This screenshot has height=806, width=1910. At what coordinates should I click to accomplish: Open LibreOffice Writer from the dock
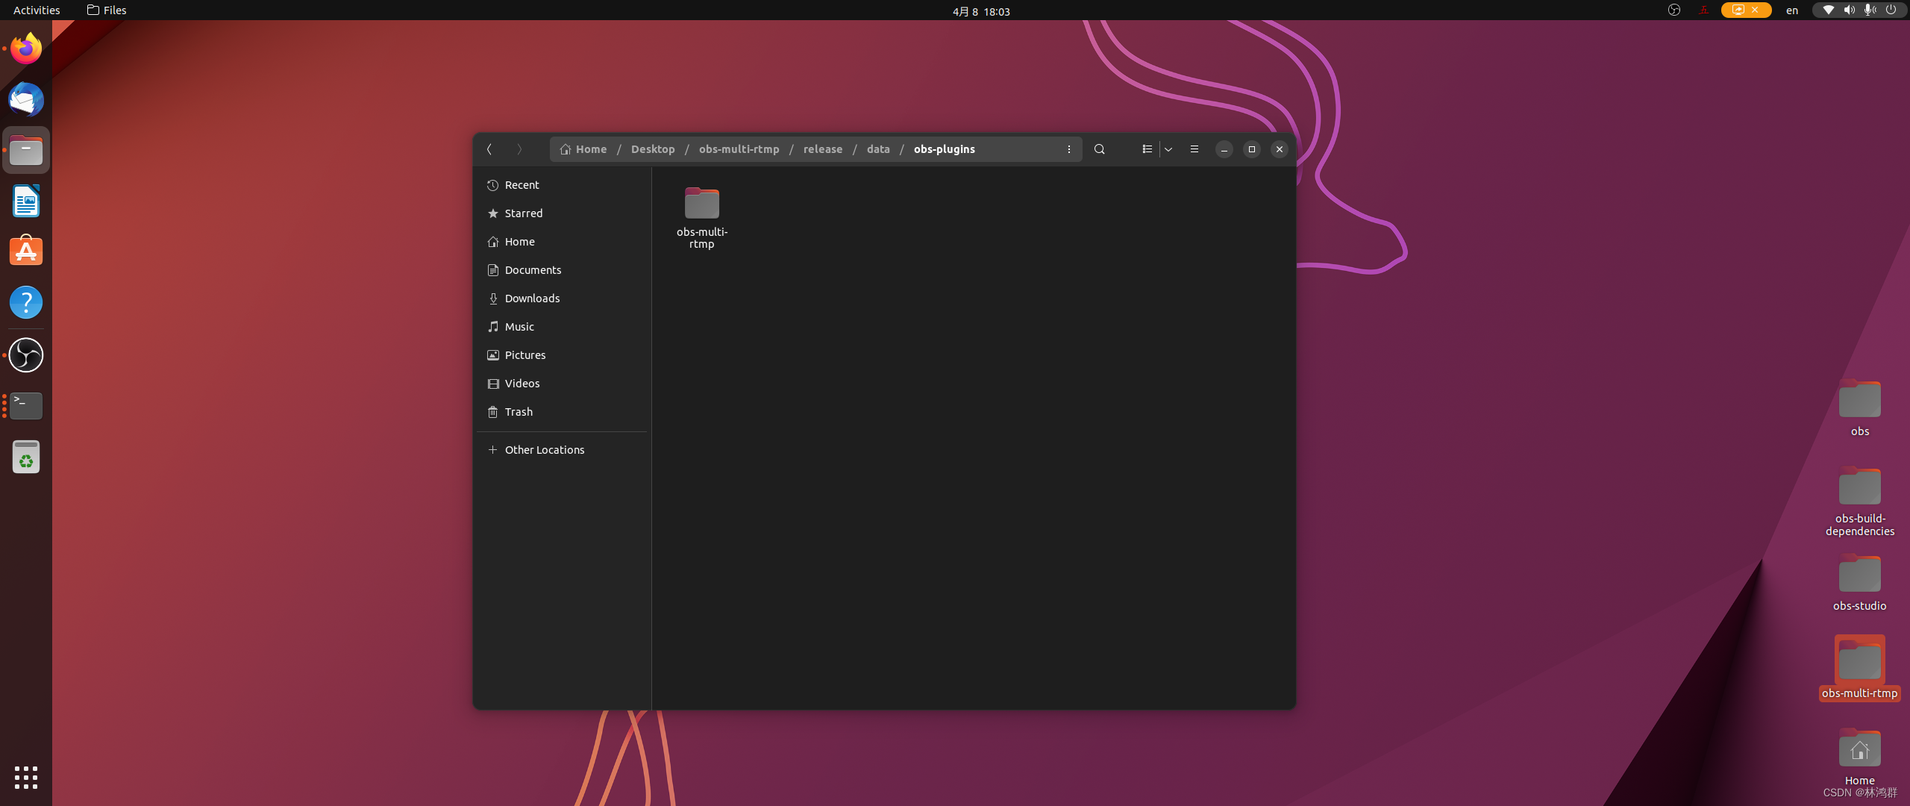point(26,201)
